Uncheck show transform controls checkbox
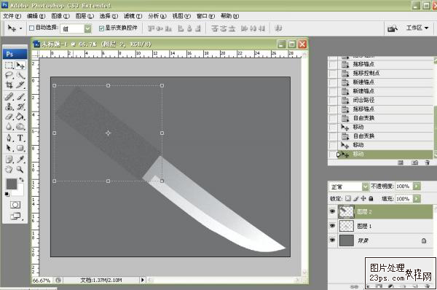The width and height of the screenshot is (437, 290). [x=101, y=28]
